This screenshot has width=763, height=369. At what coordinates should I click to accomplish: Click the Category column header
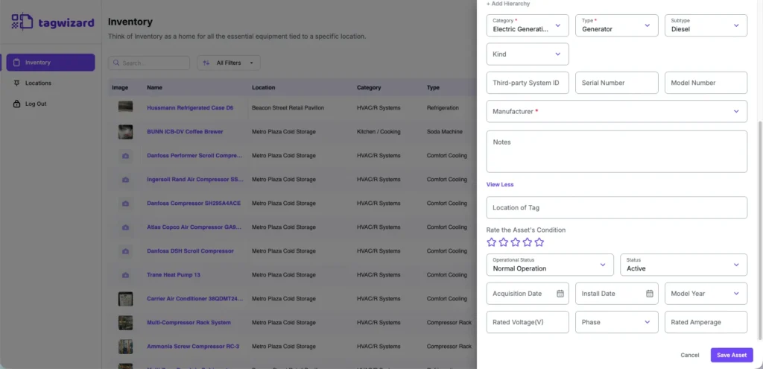(369, 88)
